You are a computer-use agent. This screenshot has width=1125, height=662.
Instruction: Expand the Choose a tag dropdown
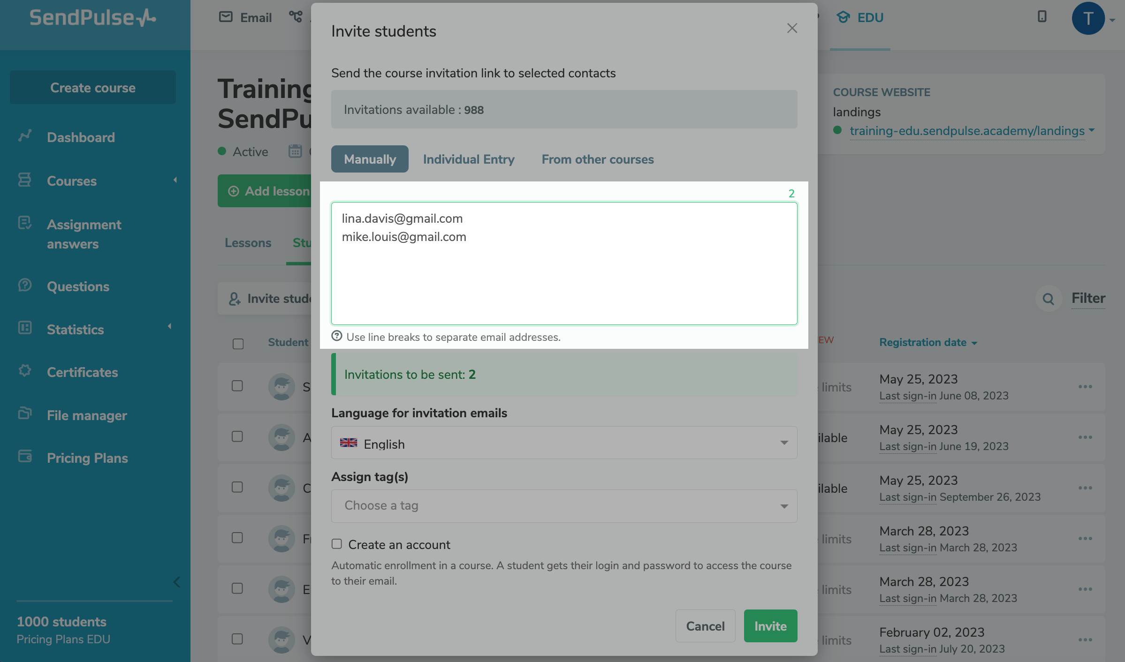click(564, 506)
